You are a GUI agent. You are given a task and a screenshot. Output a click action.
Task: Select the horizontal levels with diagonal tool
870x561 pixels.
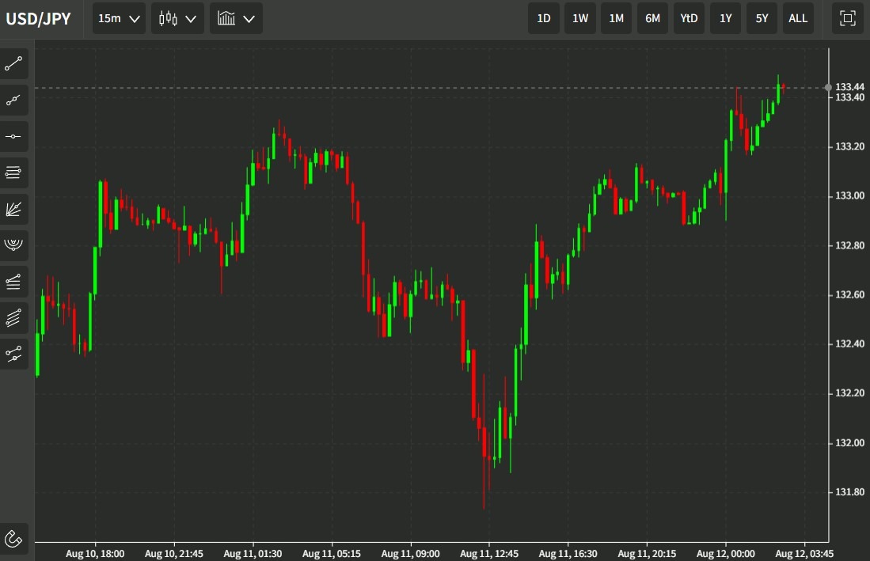13,282
